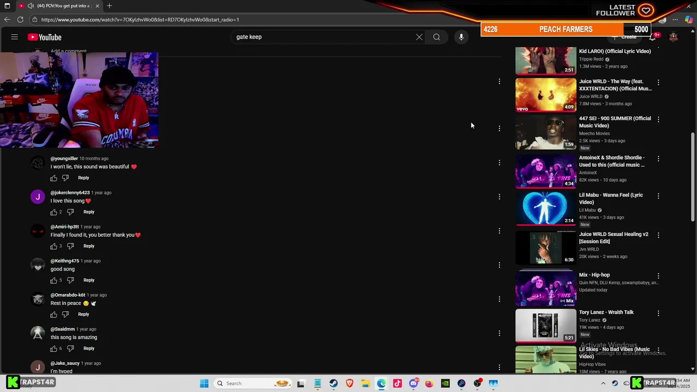Screen dimensions: 697x392
Task: Reply to 'I love this song' comment
Action: click(x=89, y=212)
